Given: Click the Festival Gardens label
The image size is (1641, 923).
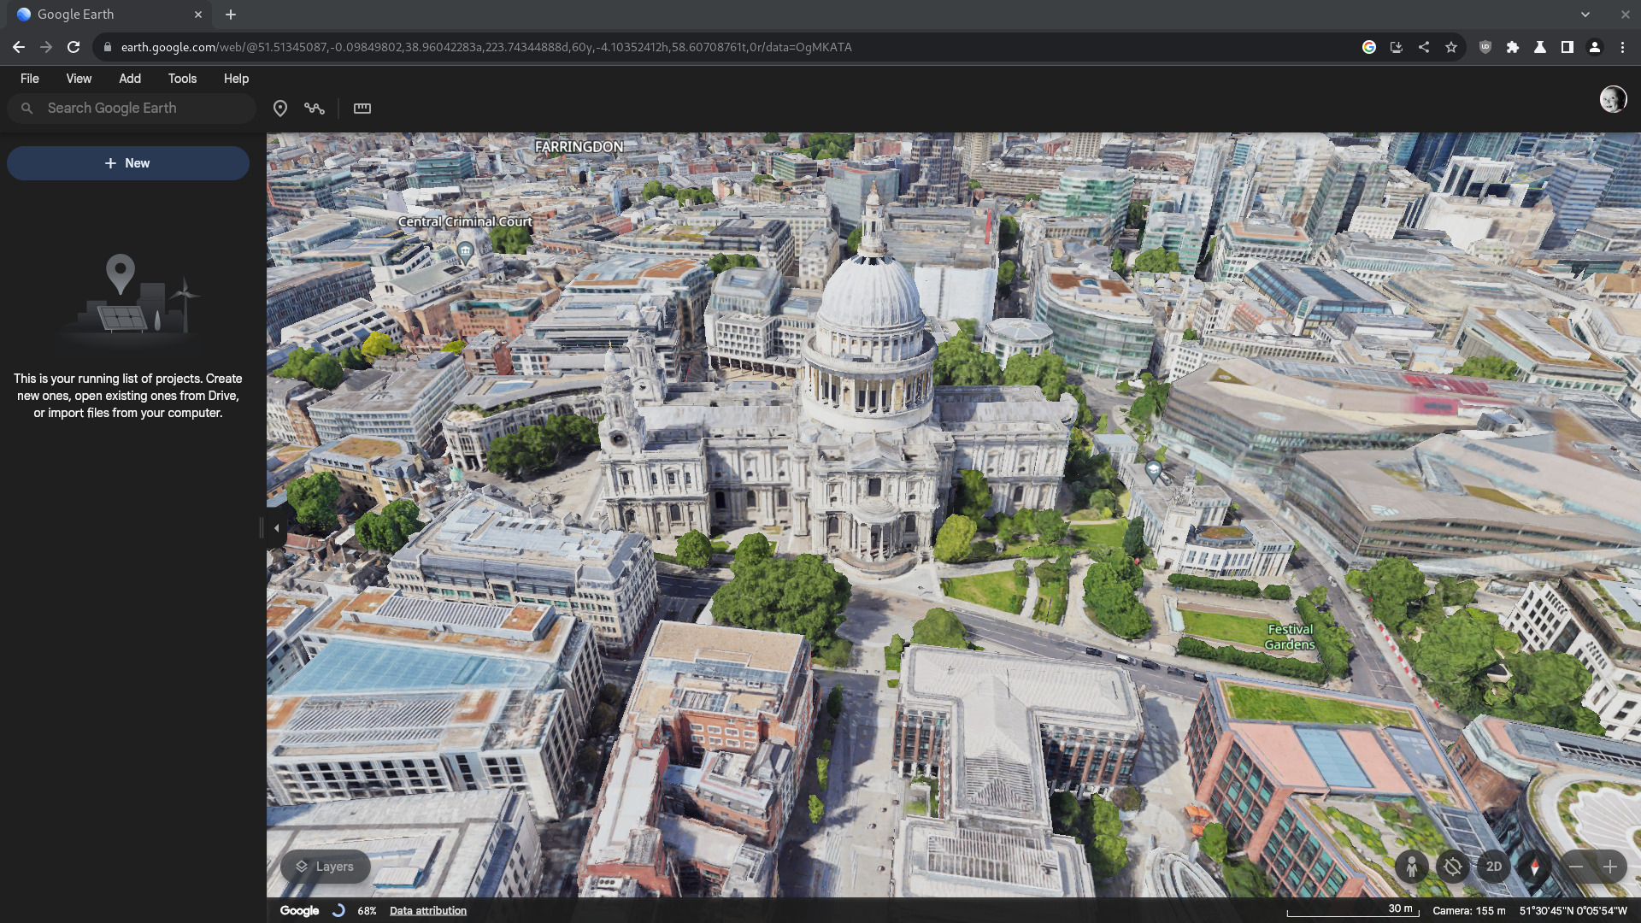Looking at the screenshot, I should [1290, 637].
